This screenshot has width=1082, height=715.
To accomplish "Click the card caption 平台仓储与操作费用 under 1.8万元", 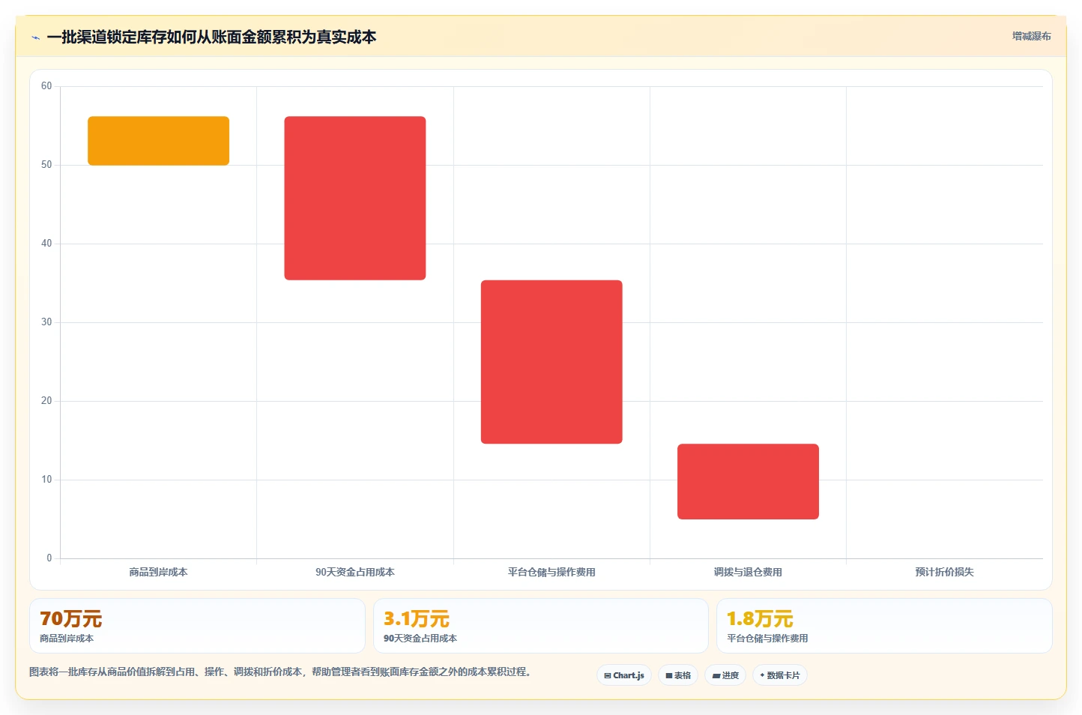I will (767, 639).
